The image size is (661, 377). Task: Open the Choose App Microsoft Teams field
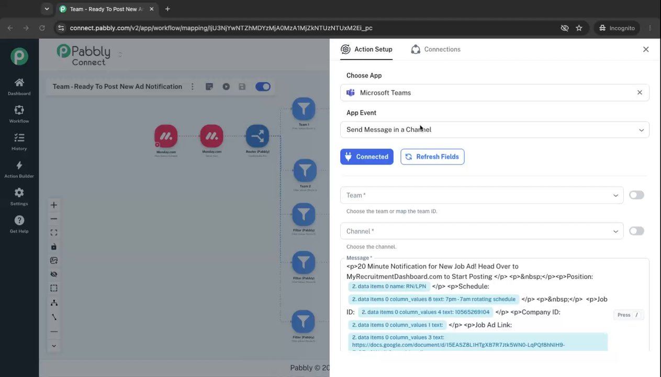click(495, 93)
